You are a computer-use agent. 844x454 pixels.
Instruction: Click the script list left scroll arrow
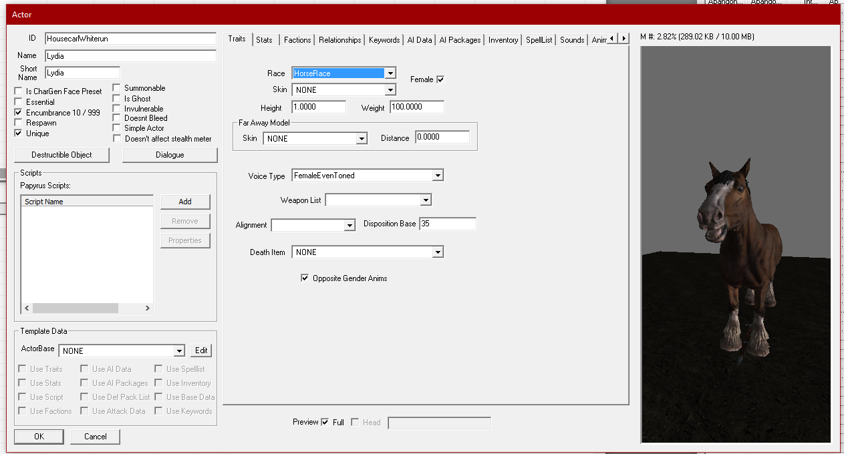[27, 308]
